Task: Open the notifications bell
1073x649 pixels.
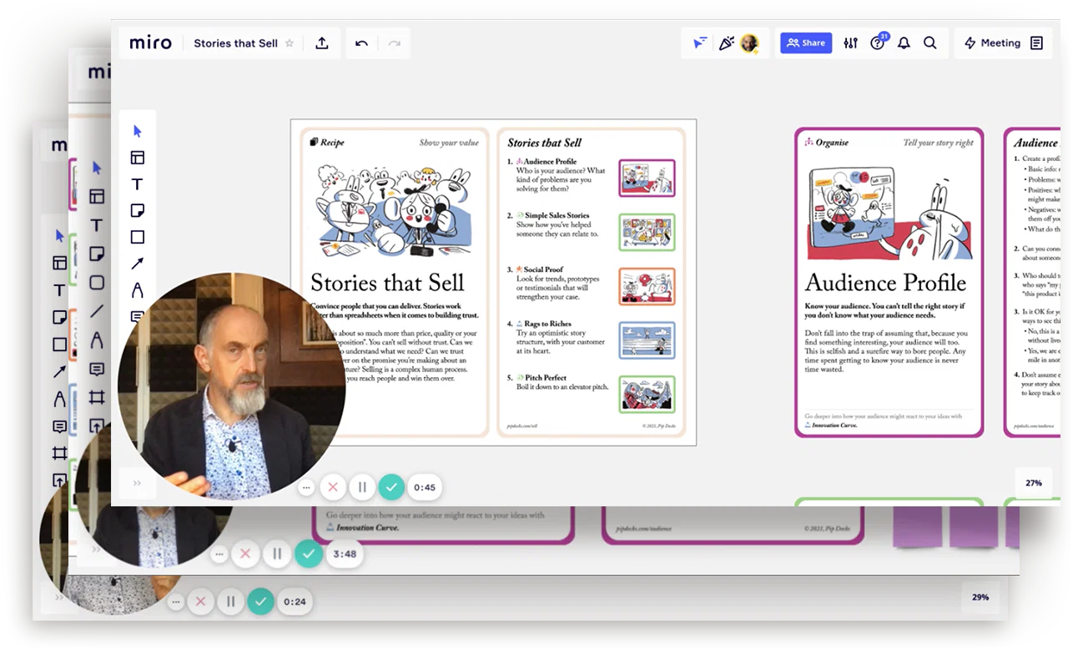Action: (x=904, y=43)
